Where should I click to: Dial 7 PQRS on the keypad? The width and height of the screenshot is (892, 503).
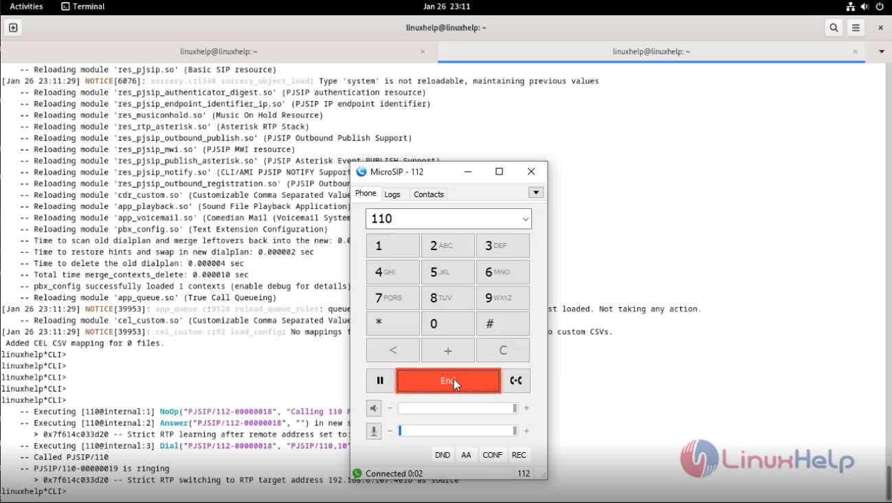click(x=392, y=298)
